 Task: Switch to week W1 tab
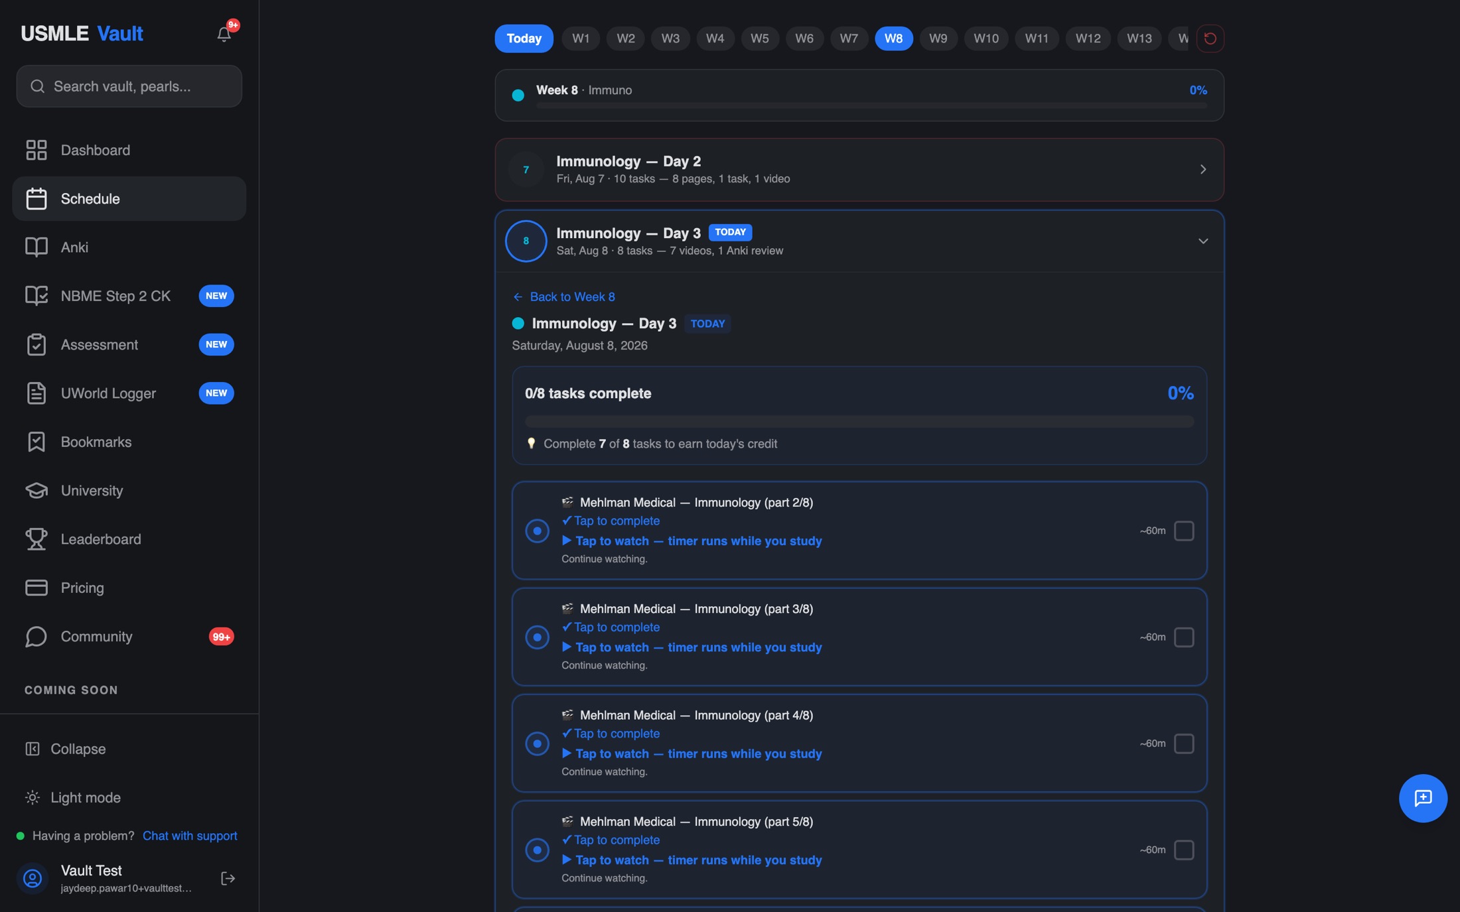pos(581,38)
